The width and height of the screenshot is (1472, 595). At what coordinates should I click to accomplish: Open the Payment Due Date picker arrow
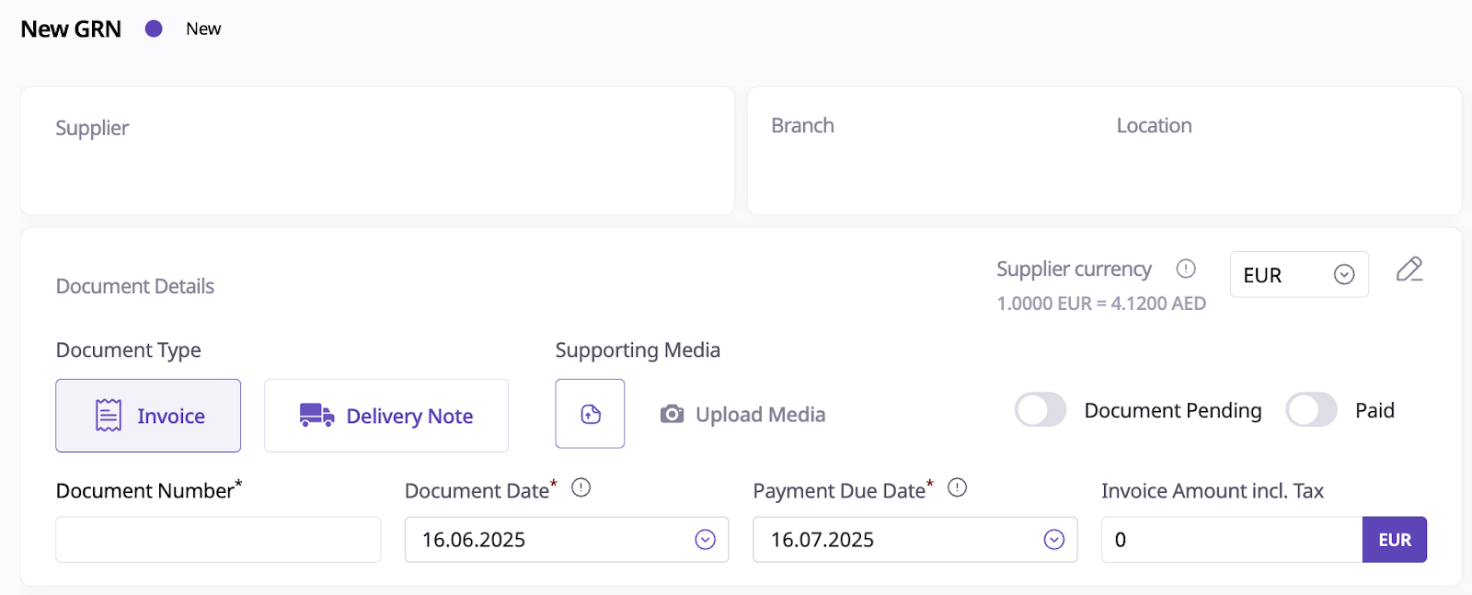tap(1053, 540)
